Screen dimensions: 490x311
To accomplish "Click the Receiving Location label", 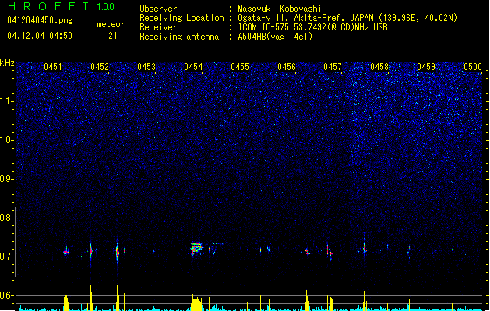I will coord(182,18).
